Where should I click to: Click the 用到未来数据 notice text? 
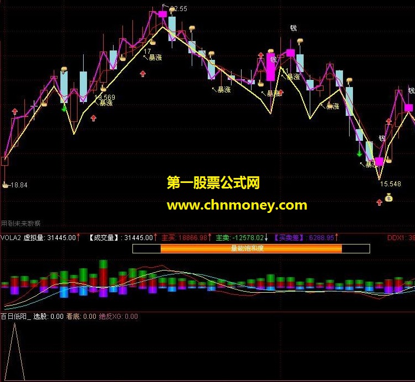click(x=21, y=223)
